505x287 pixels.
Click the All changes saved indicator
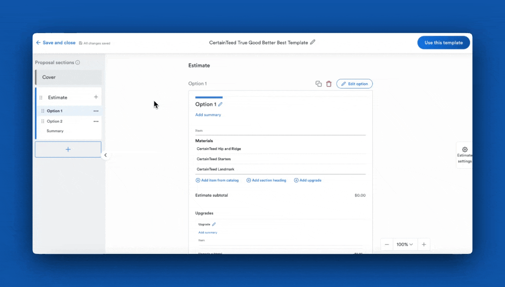click(95, 43)
